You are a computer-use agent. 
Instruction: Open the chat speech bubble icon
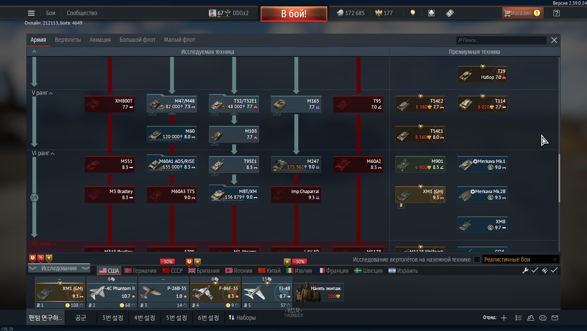[543, 318]
